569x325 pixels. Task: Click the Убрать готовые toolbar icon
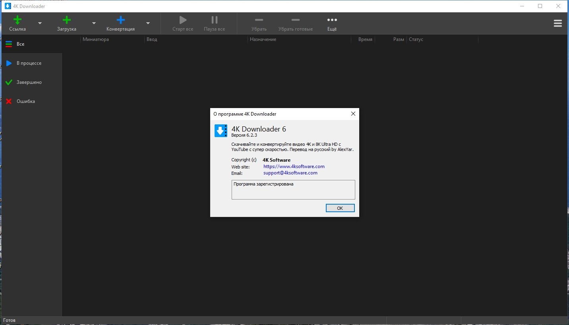pyautogui.click(x=296, y=20)
